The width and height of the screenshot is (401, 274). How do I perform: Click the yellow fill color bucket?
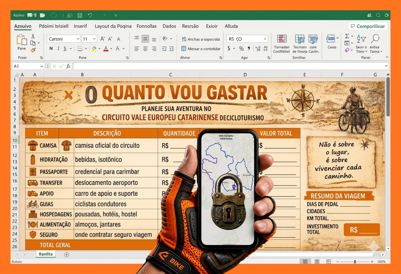point(94,49)
